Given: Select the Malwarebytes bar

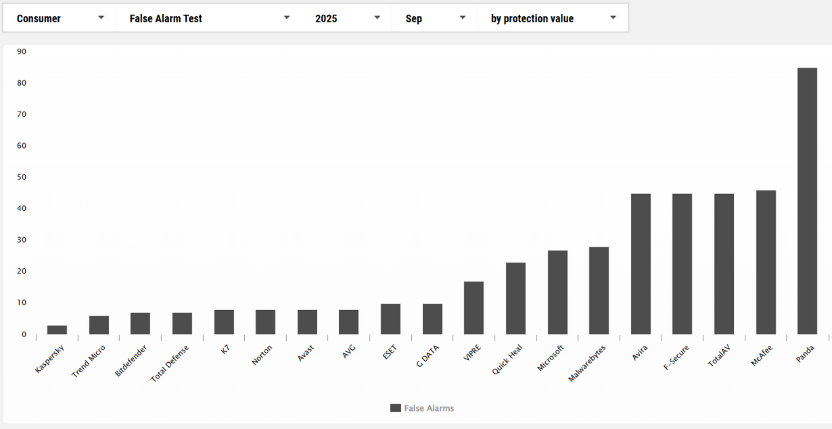Looking at the screenshot, I should coord(599,291).
